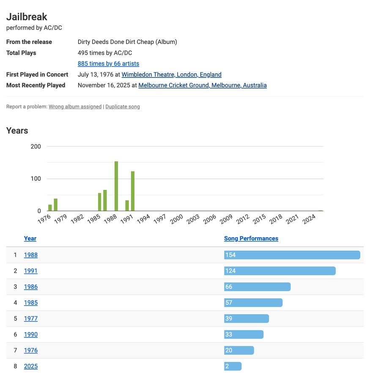
Task: Click the blue bar showing 124 performances
Action: click(280, 271)
